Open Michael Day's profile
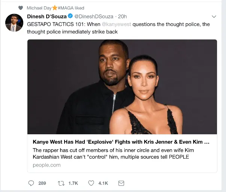 coord(39,8)
